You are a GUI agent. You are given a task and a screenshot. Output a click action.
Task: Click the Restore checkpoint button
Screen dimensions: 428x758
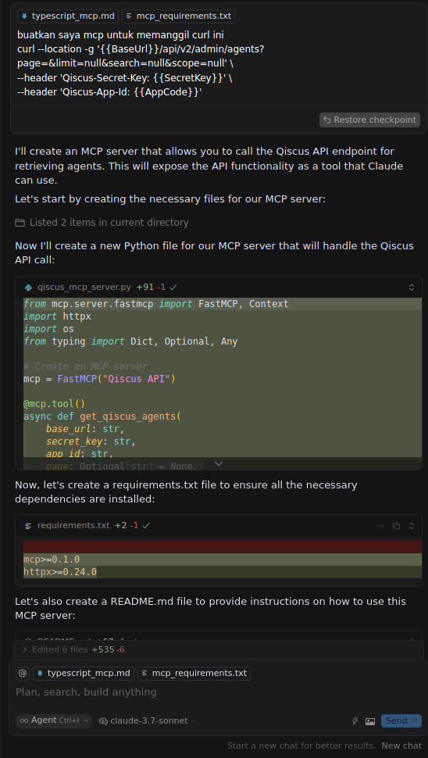[369, 120]
